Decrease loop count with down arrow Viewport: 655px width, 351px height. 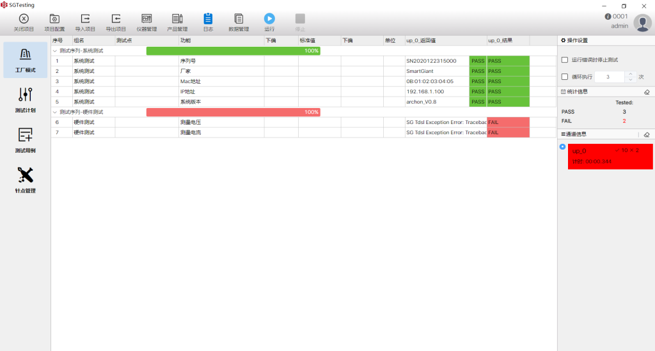click(630, 80)
